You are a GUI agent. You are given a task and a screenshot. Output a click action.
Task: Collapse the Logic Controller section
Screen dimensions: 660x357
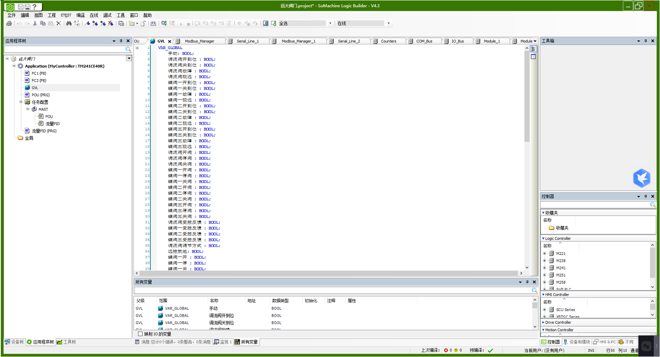[x=543, y=239]
